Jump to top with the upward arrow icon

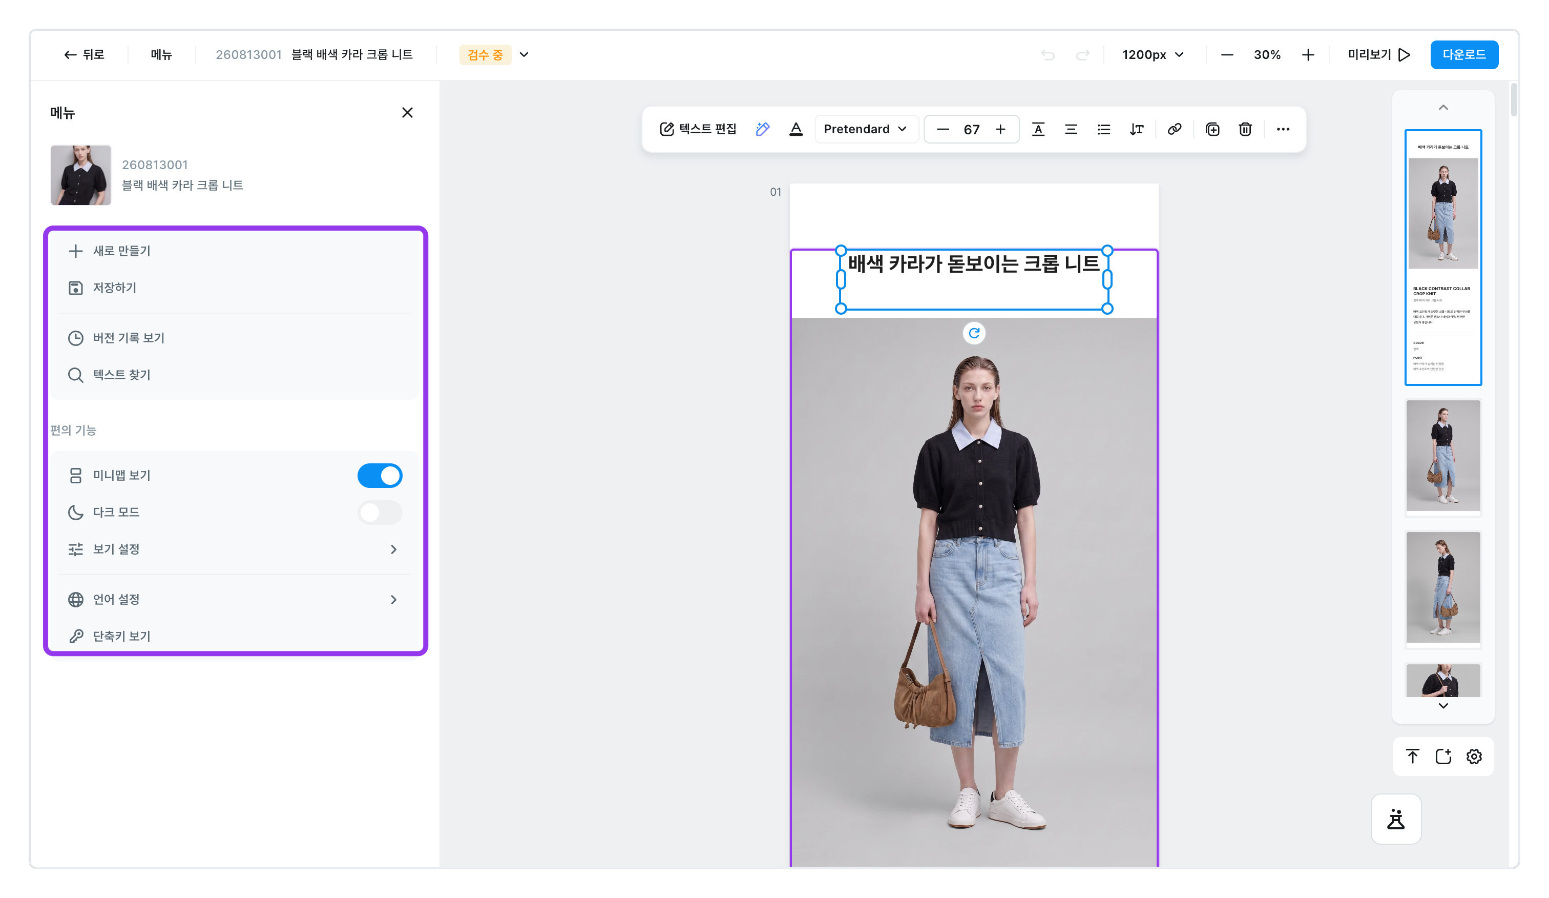(x=1413, y=757)
